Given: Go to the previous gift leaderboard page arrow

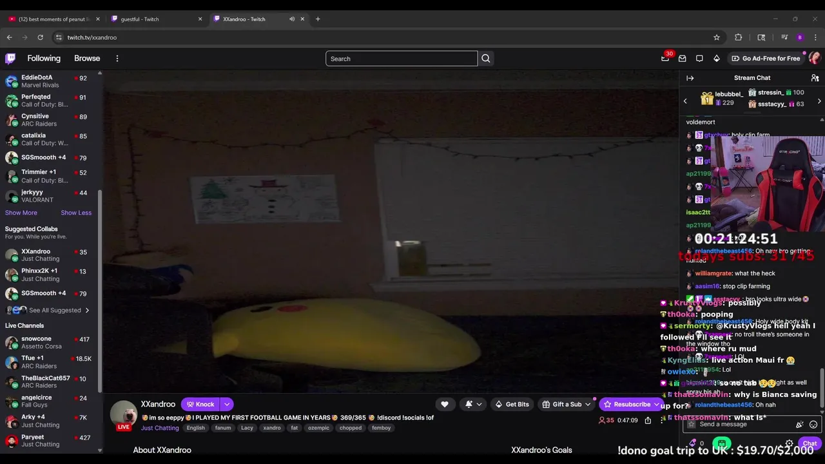Looking at the screenshot, I should [685, 101].
